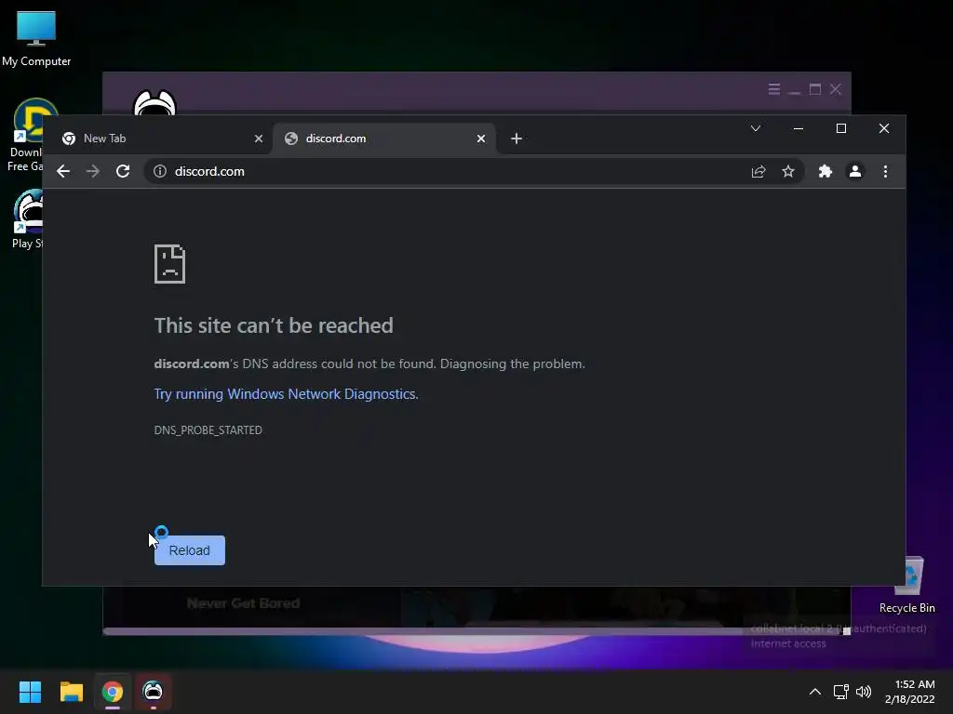Close the New Tab tab

pos(259,139)
